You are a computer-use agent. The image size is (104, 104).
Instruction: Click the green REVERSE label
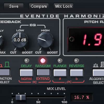click(77, 66)
